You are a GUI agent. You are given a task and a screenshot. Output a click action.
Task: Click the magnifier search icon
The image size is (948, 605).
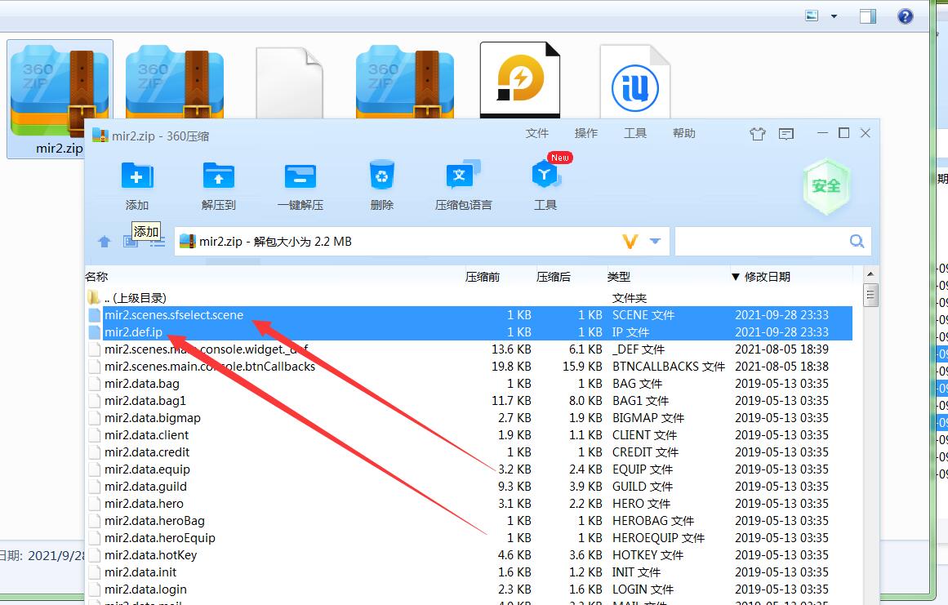tap(857, 242)
